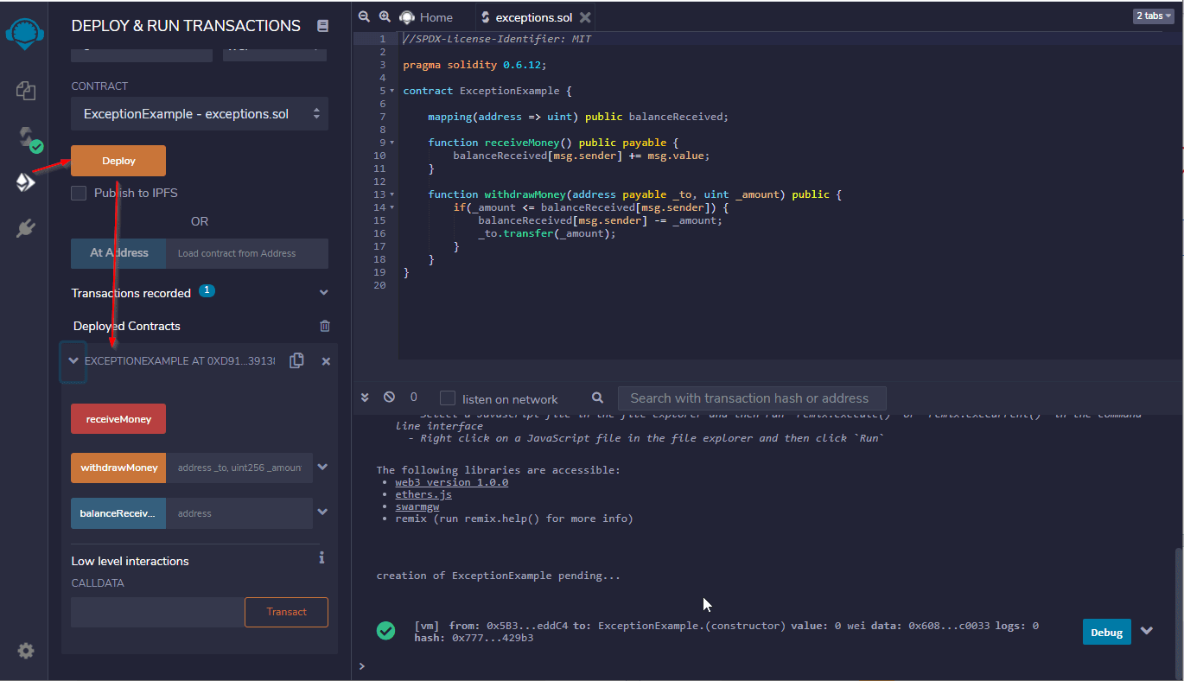Click the terminal search magnifier icon
Viewport: 1184px width, 681px height.
pos(597,398)
